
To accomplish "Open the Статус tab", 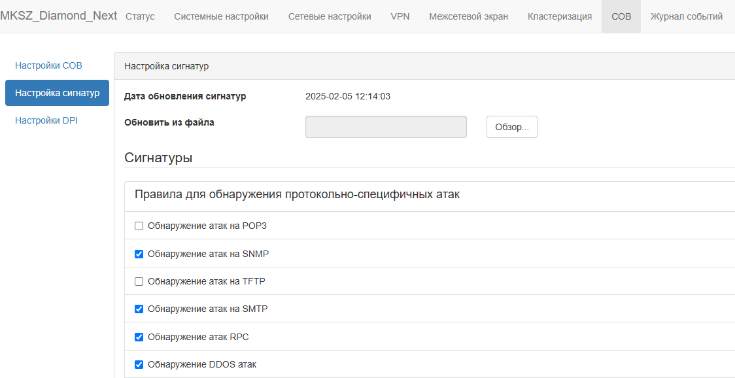I will (x=140, y=16).
